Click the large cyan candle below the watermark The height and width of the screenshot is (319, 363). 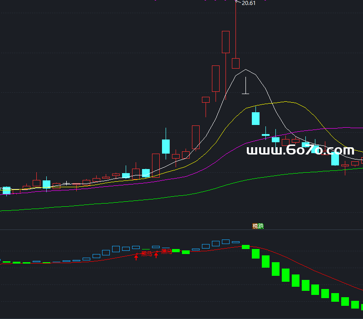pyautogui.click(x=335, y=159)
